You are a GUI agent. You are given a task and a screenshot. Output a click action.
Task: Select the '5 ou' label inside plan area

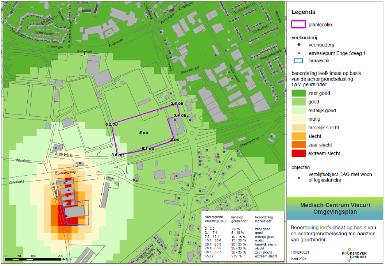143,133
